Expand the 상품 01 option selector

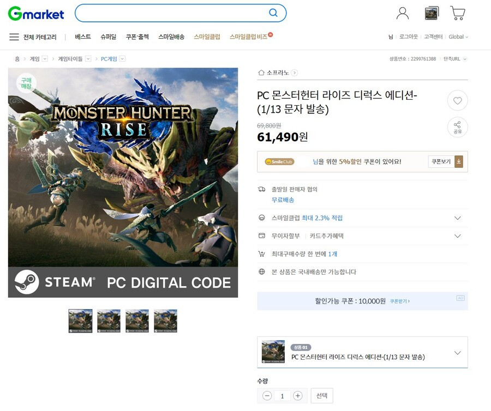[458, 353]
